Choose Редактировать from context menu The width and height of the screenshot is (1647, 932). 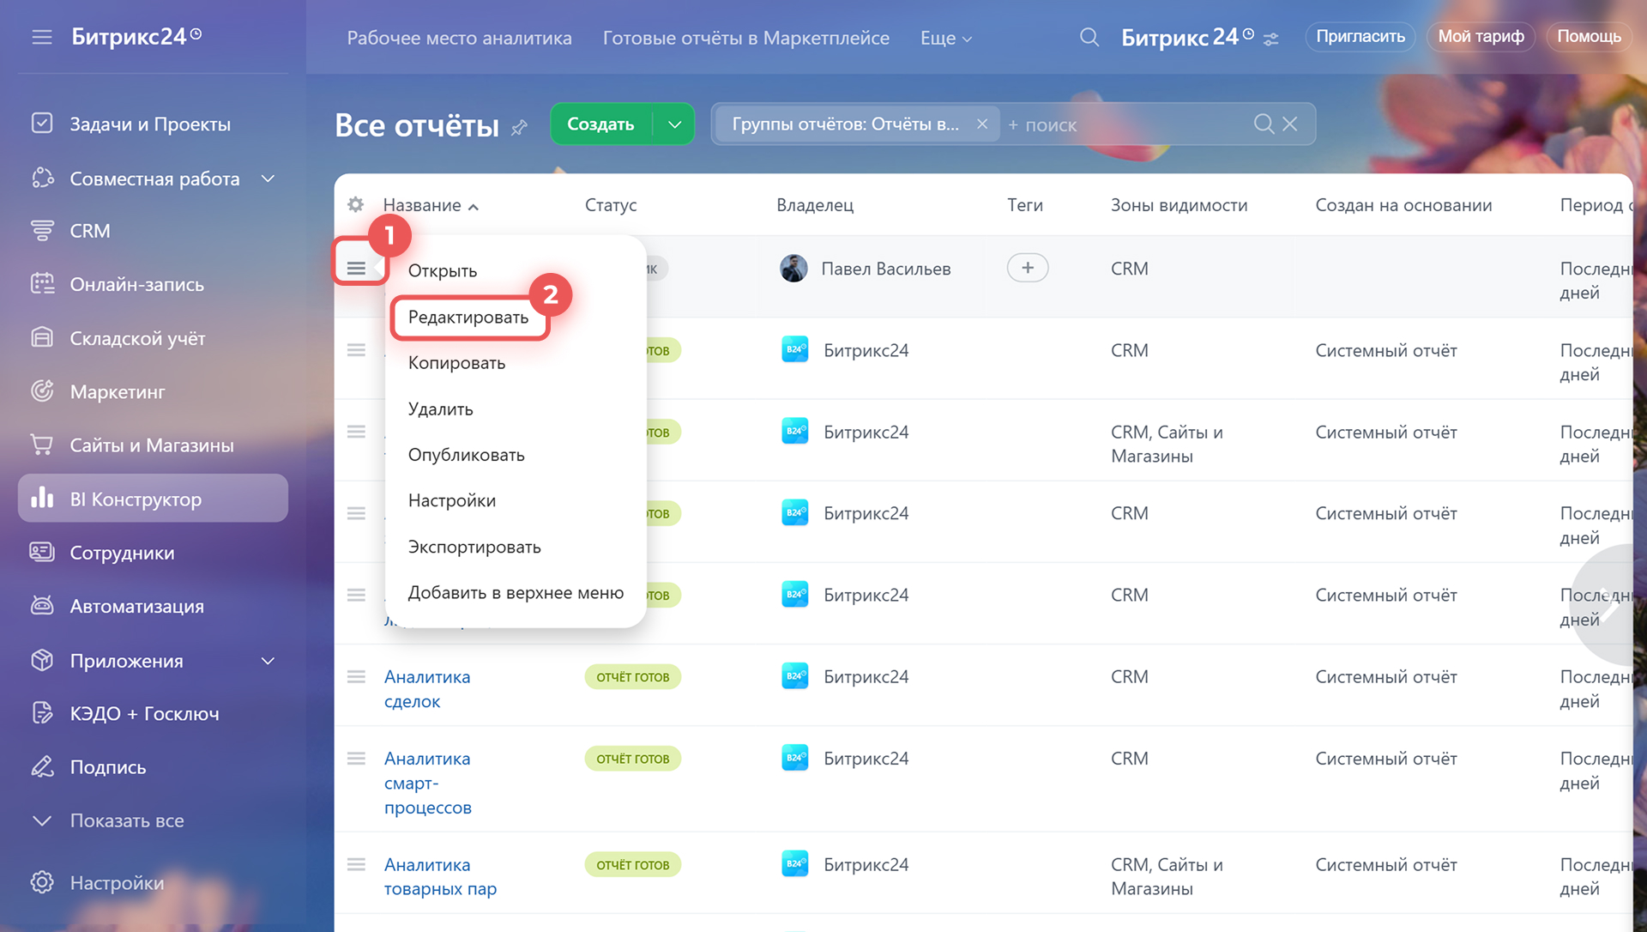468,317
